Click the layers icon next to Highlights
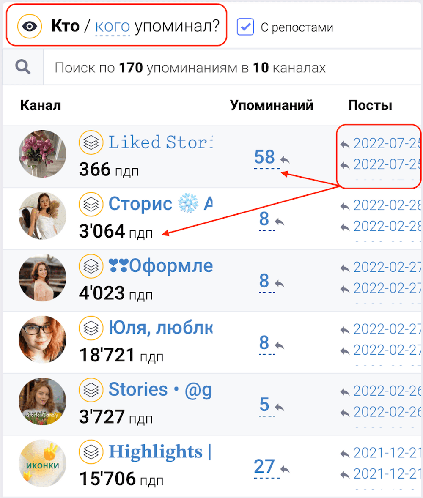This screenshot has height=498, width=423. coord(91,451)
